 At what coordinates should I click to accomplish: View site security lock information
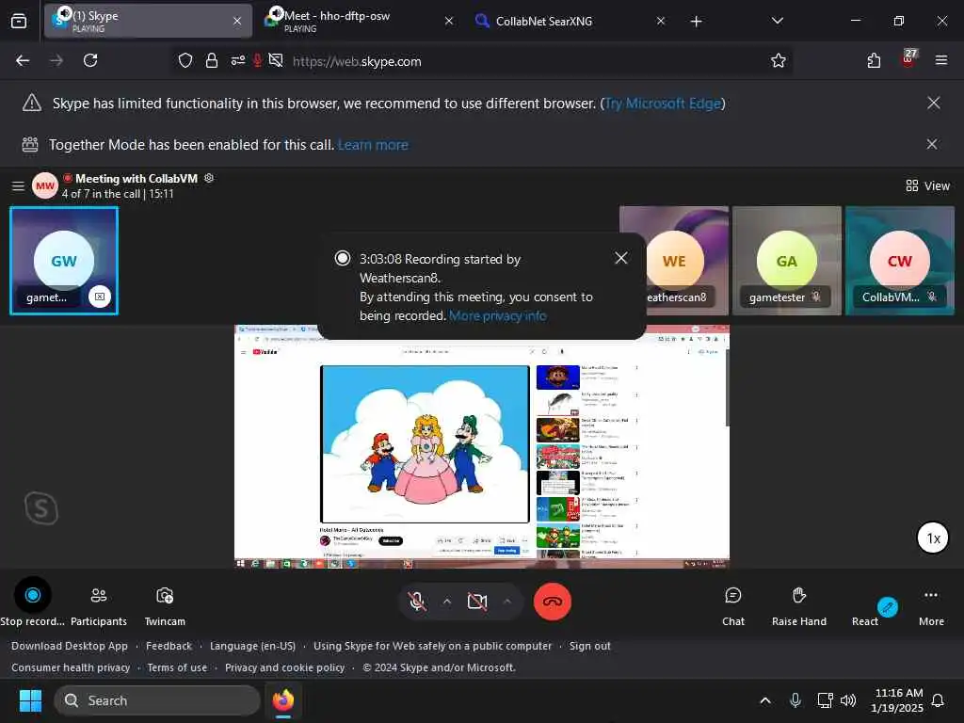[x=212, y=60]
